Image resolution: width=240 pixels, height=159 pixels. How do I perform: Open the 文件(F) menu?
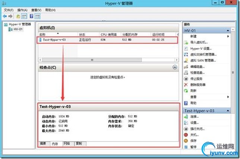[x=9, y=10]
